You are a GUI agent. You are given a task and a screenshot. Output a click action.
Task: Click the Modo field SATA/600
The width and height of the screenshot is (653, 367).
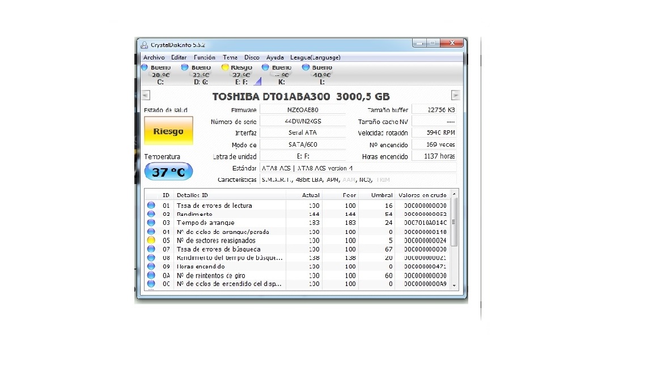pyautogui.click(x=303, y=144)
